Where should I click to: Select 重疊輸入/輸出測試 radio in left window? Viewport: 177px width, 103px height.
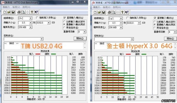[x=64, y=24]
